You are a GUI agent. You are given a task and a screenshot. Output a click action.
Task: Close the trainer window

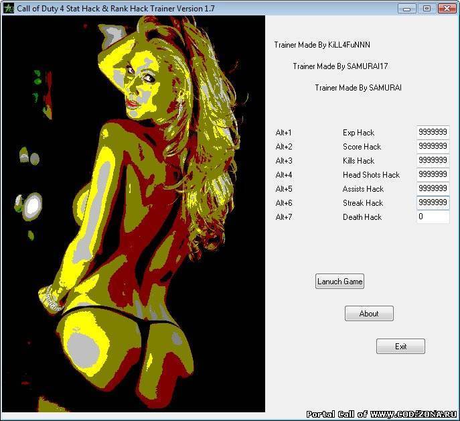pyautogui.click(x=447, y=8)
